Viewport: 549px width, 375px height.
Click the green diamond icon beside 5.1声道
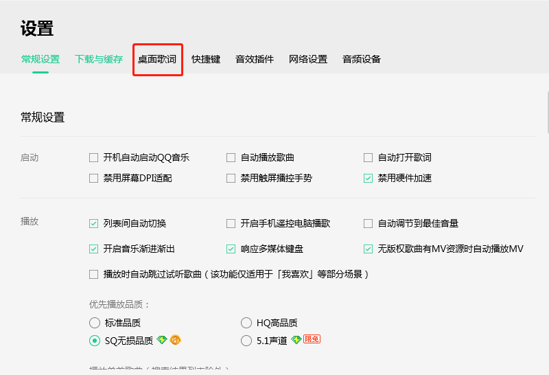[296, 340]
